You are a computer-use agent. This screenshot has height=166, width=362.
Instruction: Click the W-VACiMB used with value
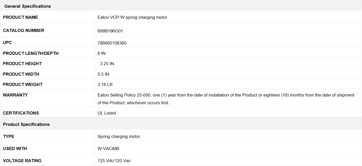click(108, 148)
